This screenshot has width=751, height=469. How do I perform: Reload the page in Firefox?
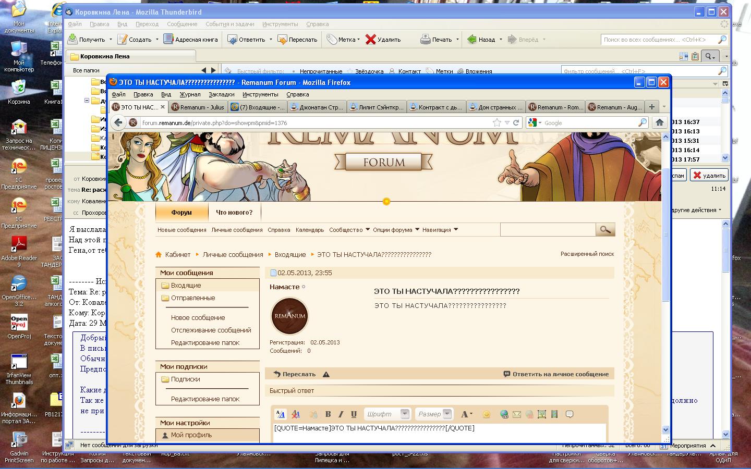[x=516, y=122]
